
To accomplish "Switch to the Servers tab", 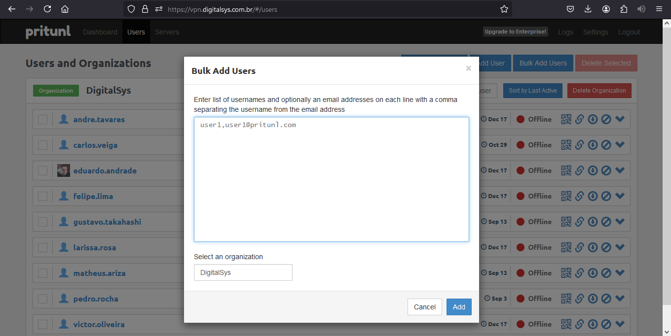I will [x=167, y=32].
